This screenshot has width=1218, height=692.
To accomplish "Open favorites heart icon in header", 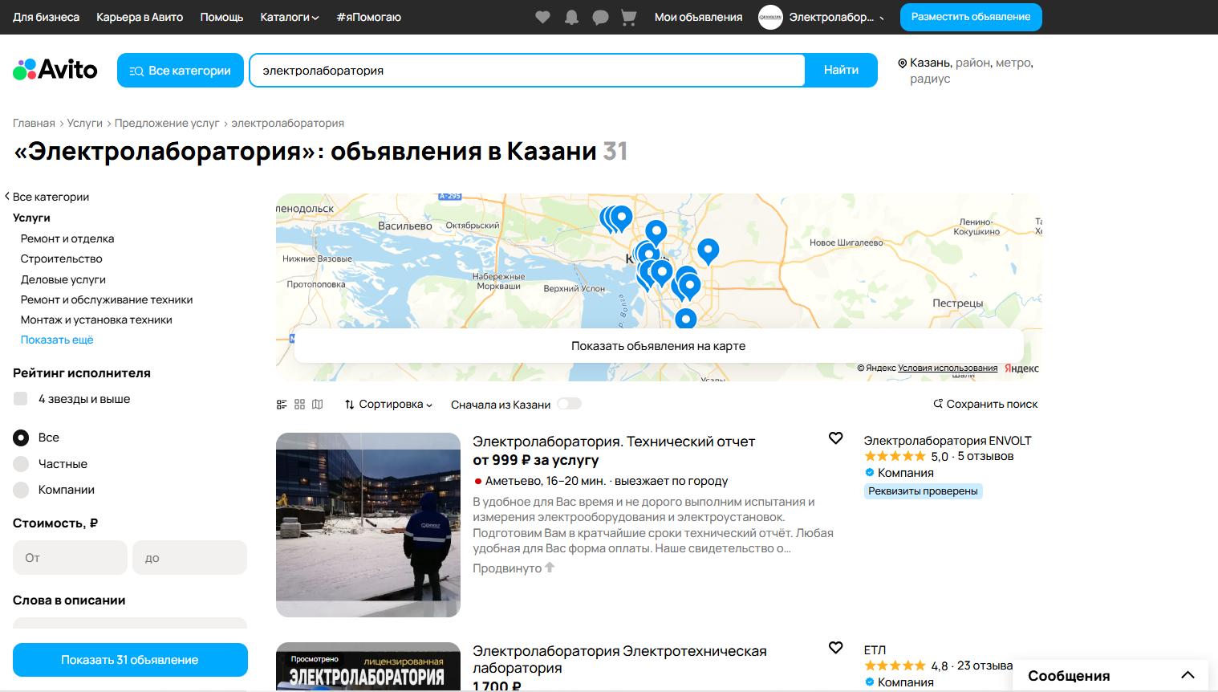I will [x=542, y=17].
